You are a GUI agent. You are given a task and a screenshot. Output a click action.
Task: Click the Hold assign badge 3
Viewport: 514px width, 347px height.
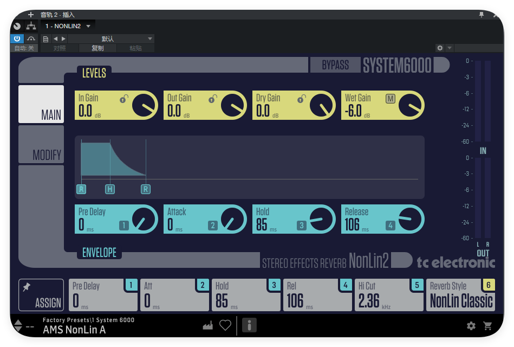302,226
